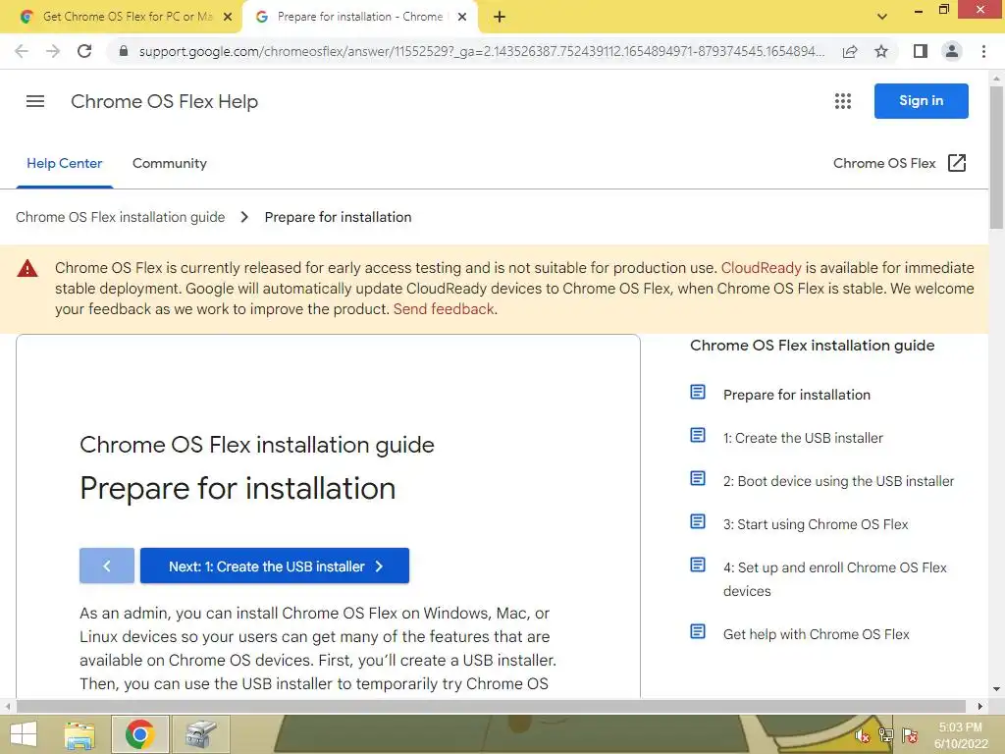Open the Windows Start button
Viewport: 1005px width, 754px height.
pos(24,734)
